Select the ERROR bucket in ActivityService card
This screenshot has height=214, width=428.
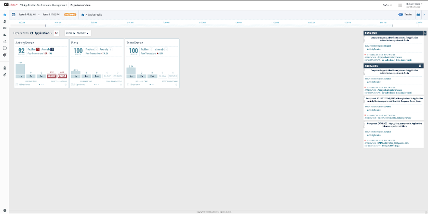point(61,76)
